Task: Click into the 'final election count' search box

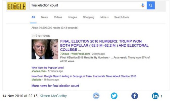Action: pos(85,5)
